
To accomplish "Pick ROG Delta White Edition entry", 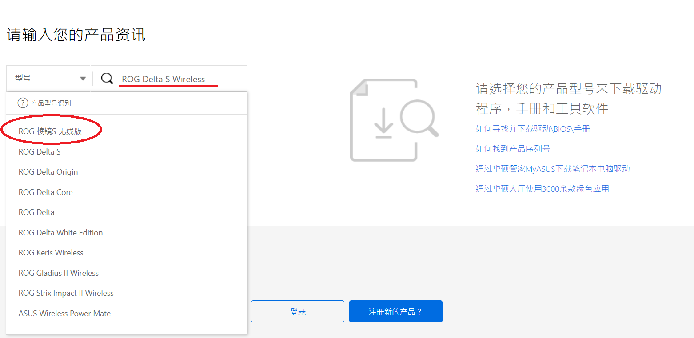I will tap(60, 233).
